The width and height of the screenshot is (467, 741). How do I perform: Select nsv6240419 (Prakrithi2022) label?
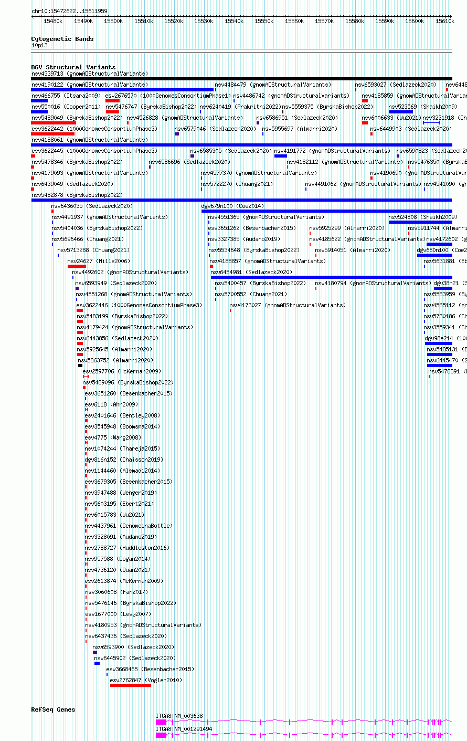(x=240, y=107)
